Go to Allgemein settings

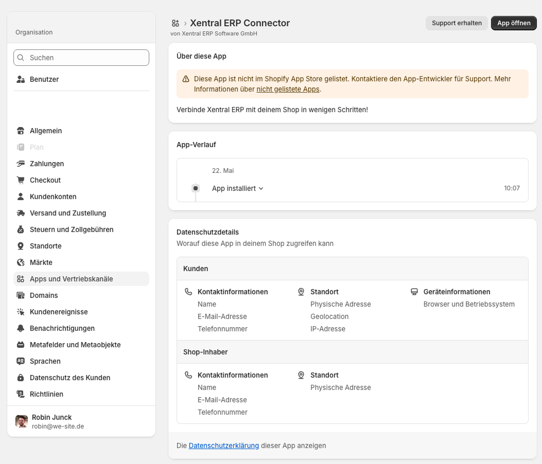pos(81,131)
